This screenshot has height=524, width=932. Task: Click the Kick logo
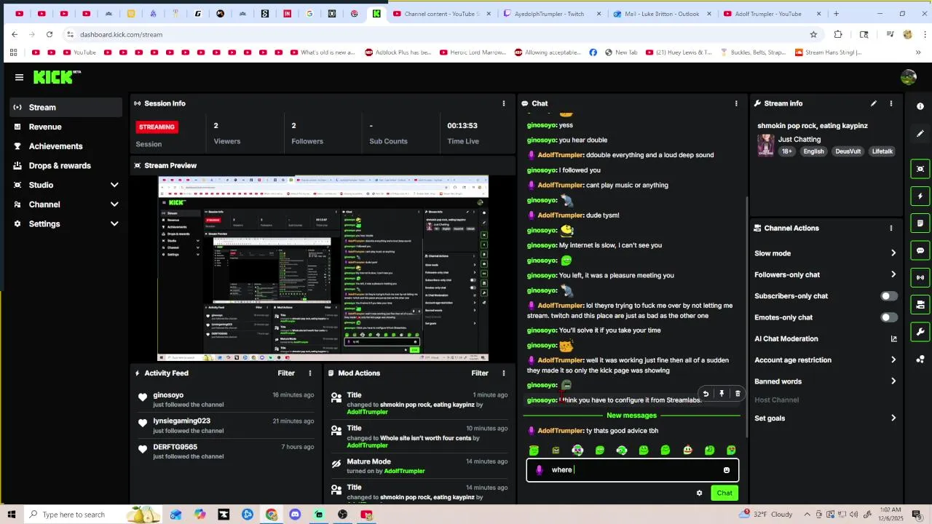point(57,77)
